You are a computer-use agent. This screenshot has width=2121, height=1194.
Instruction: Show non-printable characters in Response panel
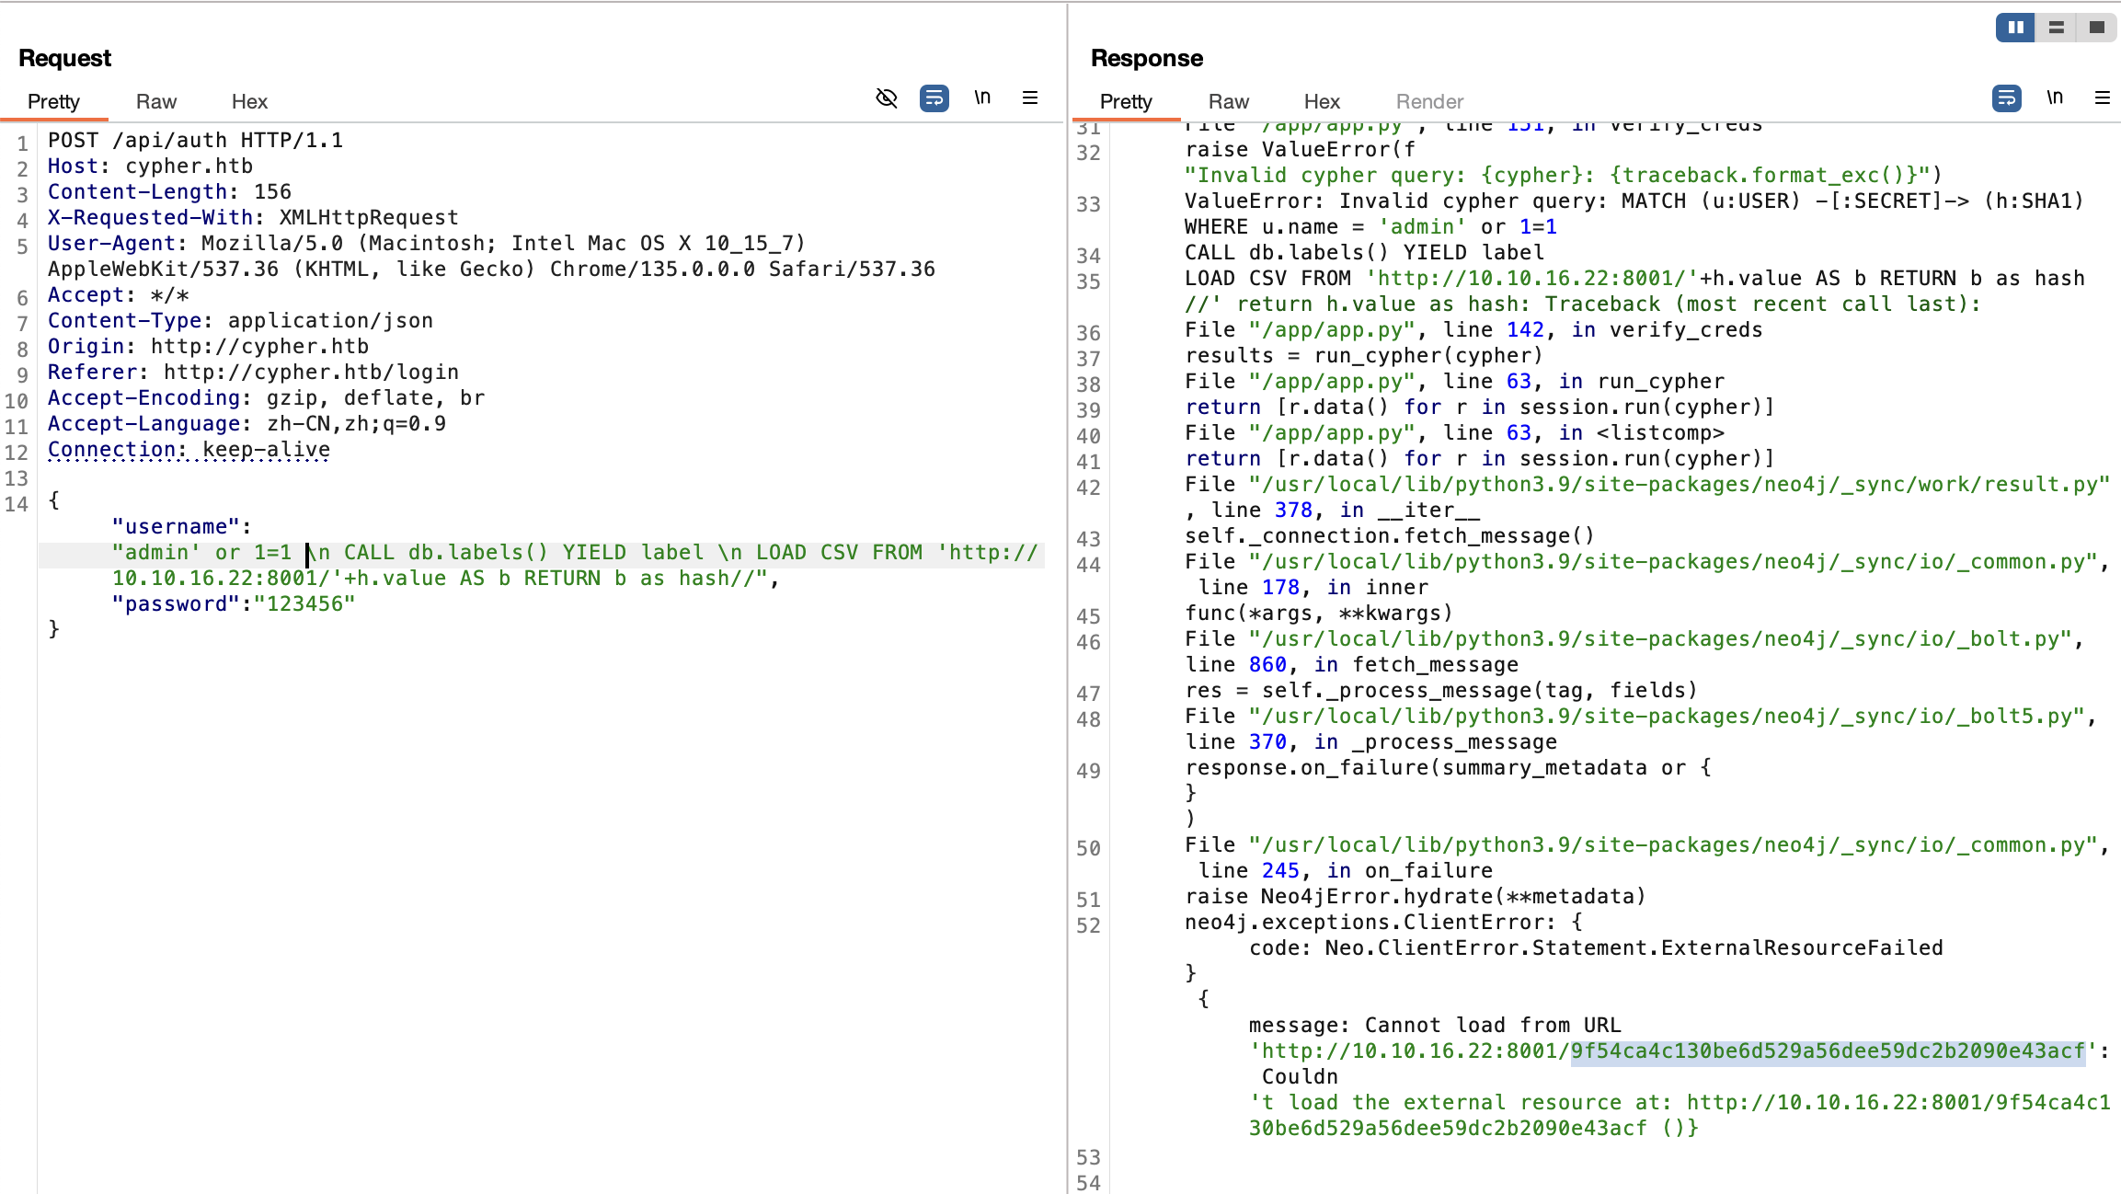click(2055, 98)
